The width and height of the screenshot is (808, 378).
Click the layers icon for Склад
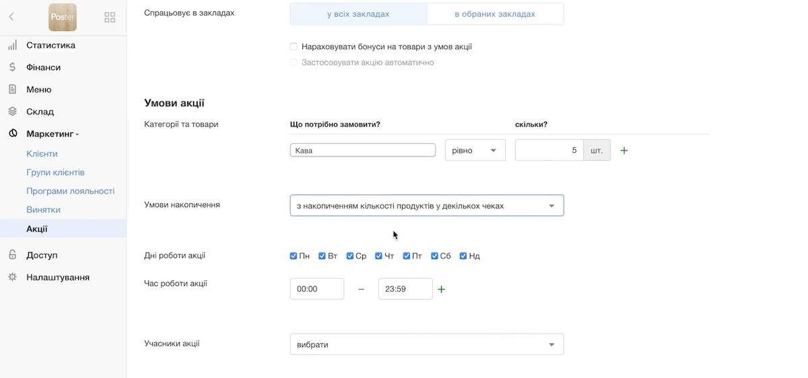(12, 112)
